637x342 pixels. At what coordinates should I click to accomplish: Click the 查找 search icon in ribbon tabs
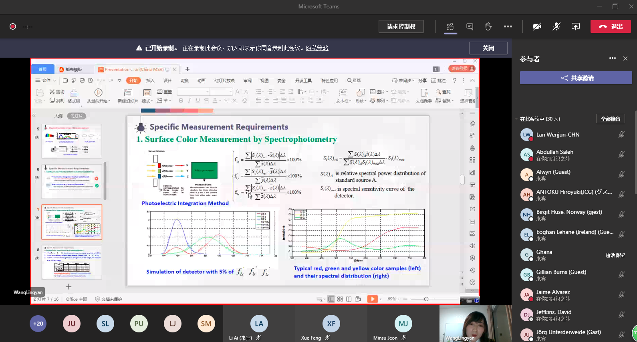pos(354,80)
